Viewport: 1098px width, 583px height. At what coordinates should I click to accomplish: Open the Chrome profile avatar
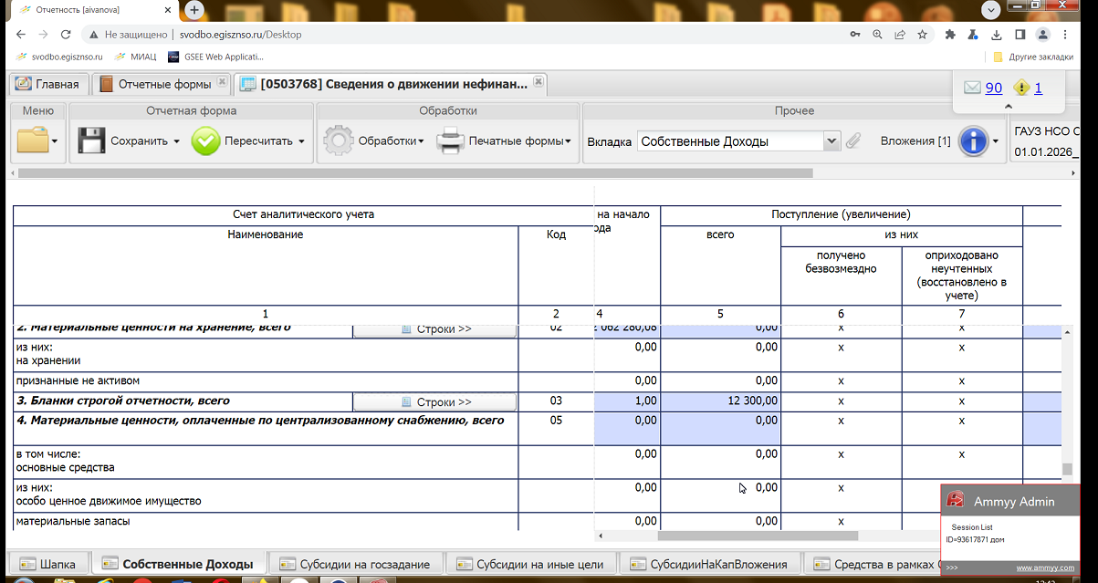pyautogui.click(x=1042, y=35)
